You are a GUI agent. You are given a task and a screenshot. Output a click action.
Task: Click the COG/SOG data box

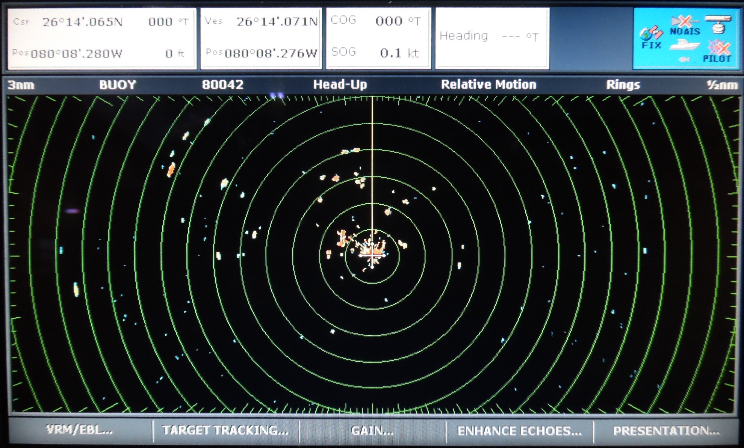(378, 38)
